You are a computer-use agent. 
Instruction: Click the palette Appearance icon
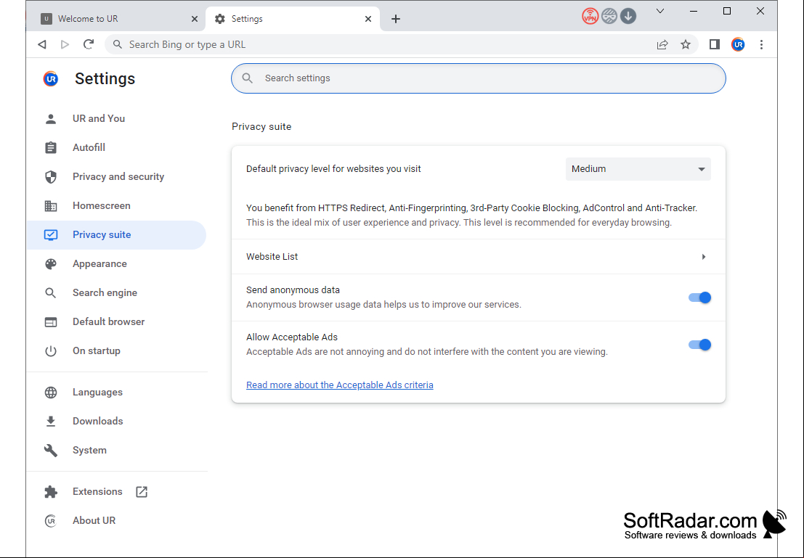pyautogui.click(x=51, y=264)
